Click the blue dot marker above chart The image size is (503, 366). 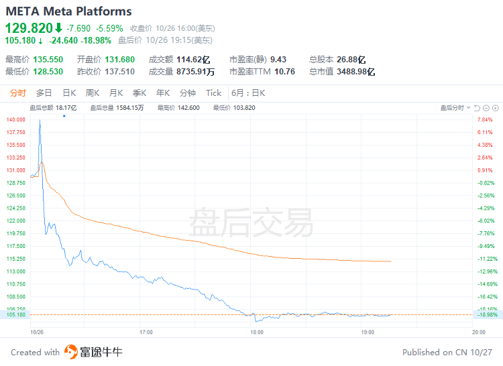click(64, 116)
